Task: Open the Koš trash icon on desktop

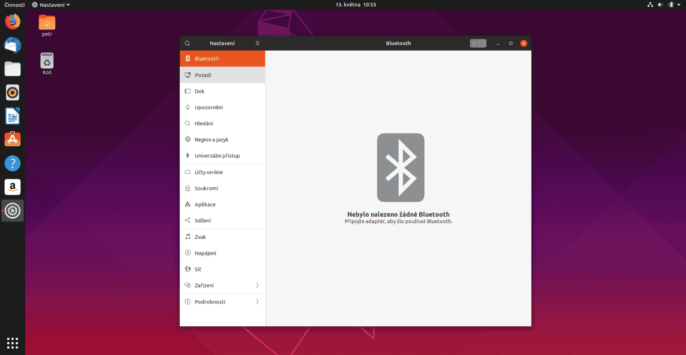Action: point(47,64)
